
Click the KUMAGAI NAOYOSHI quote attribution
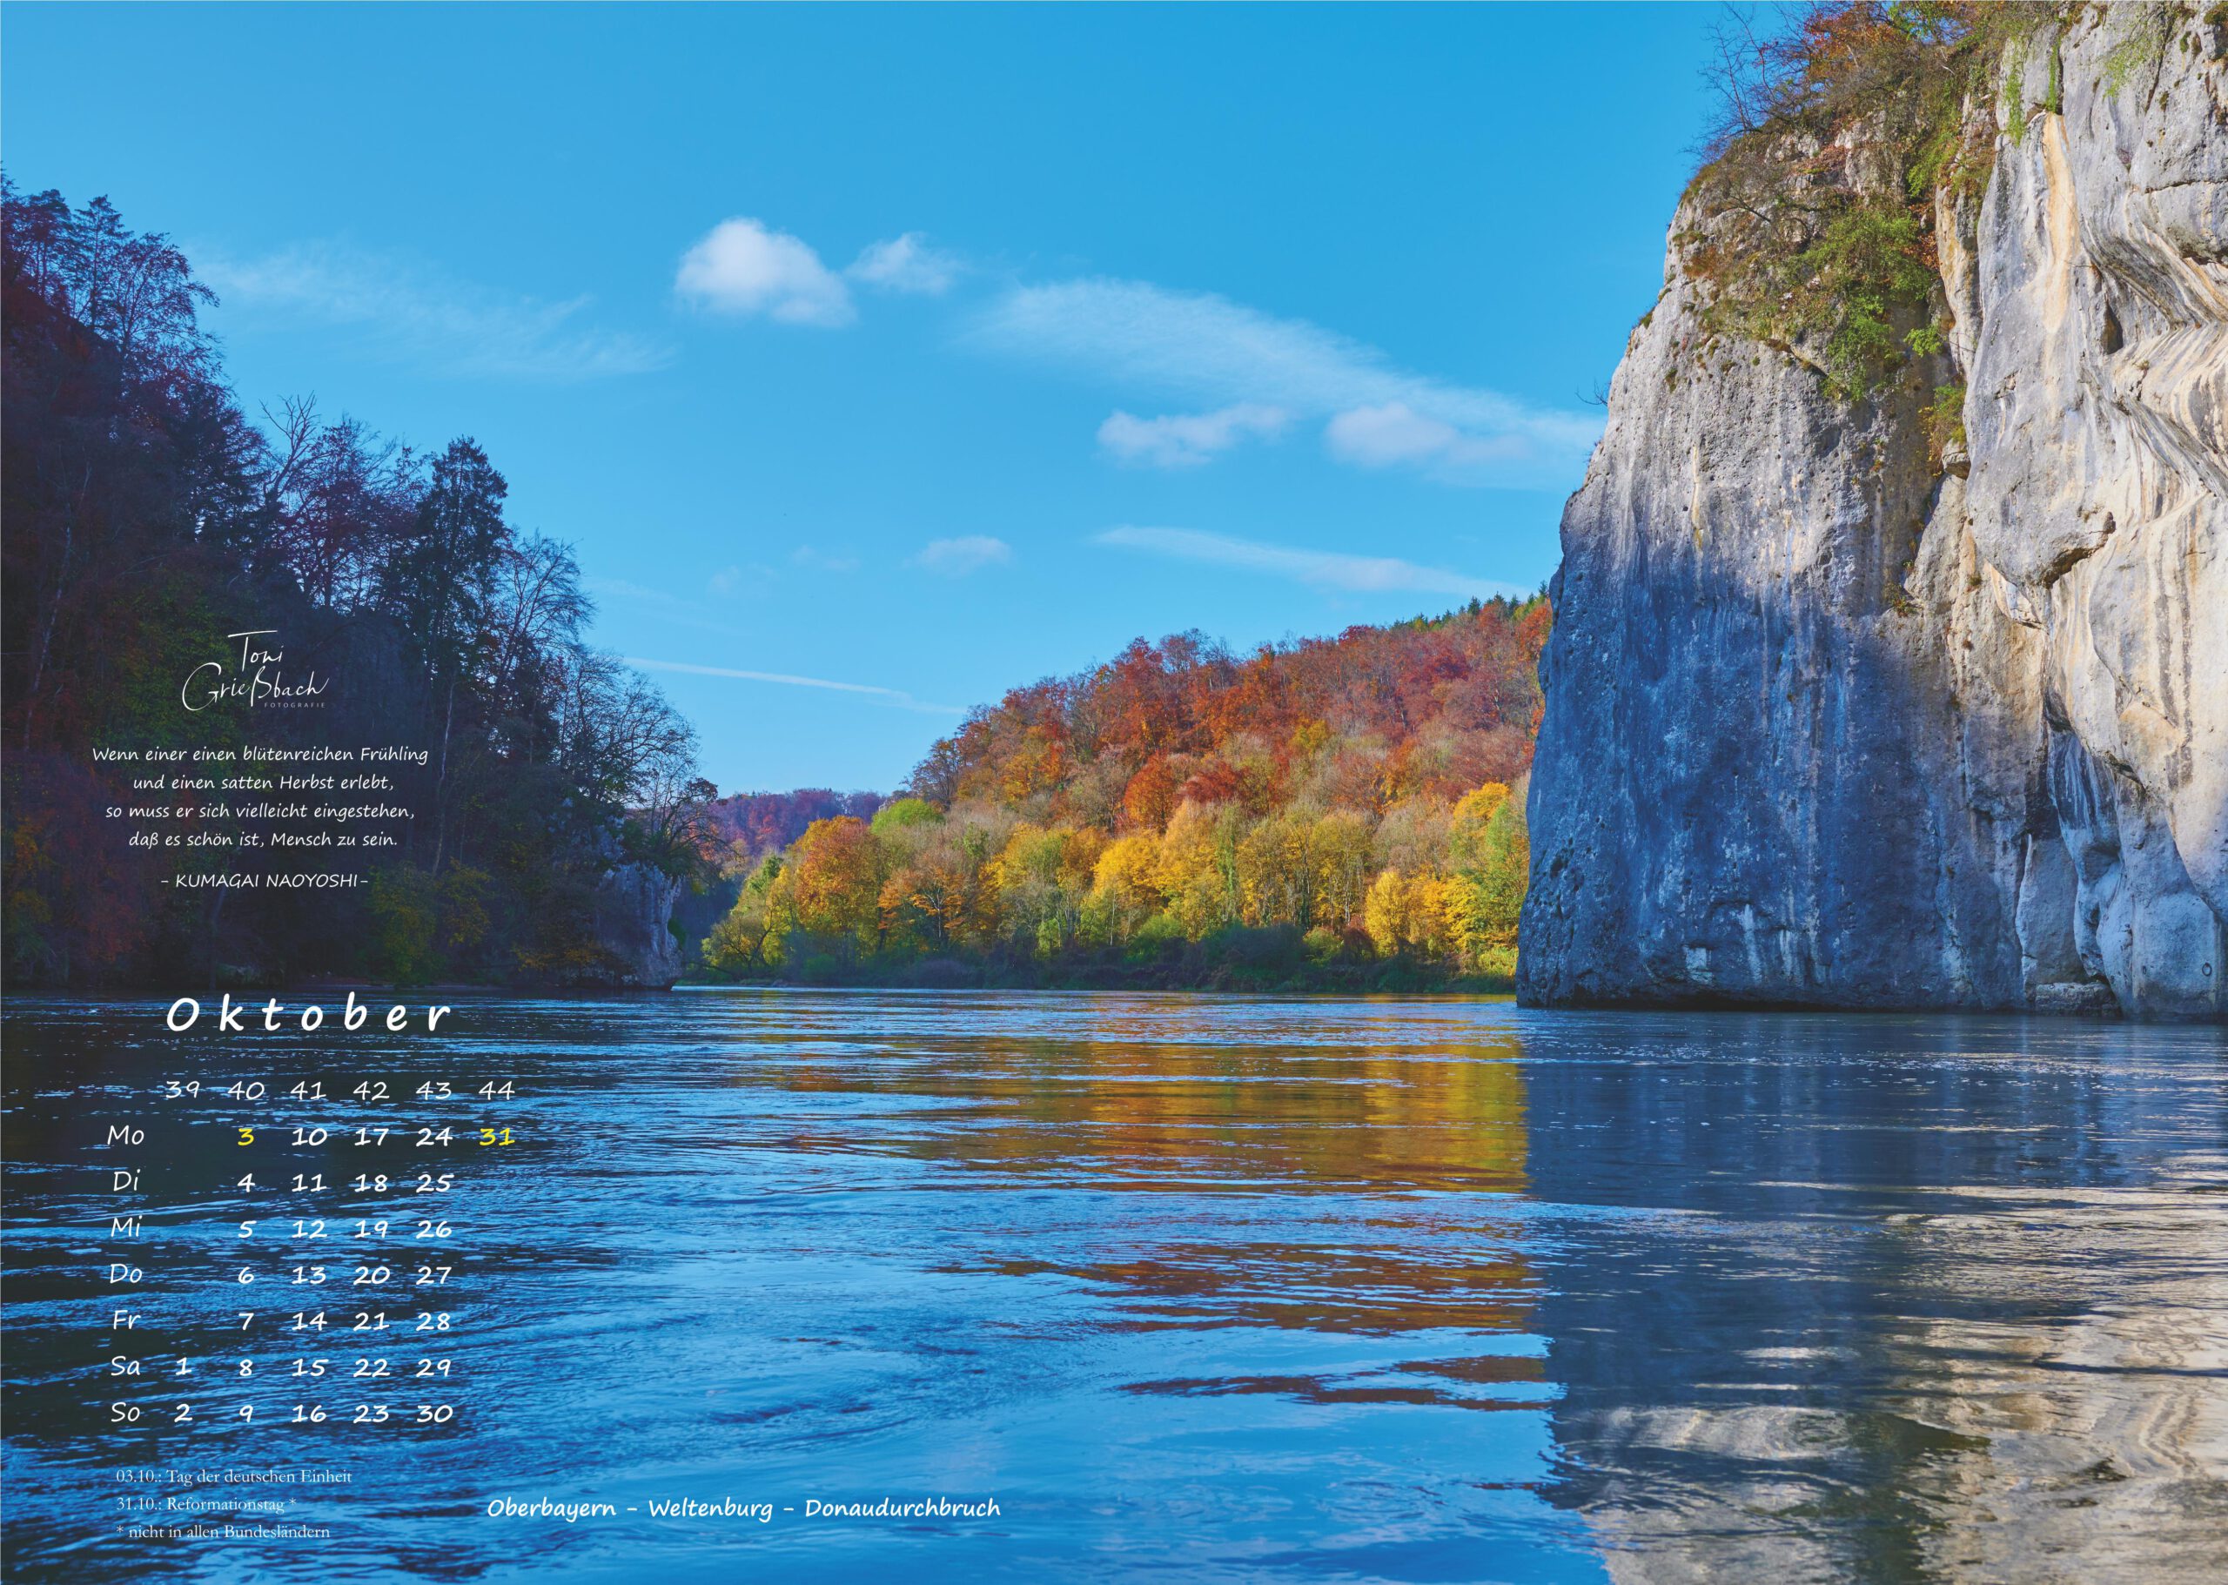tap(263, 880)
